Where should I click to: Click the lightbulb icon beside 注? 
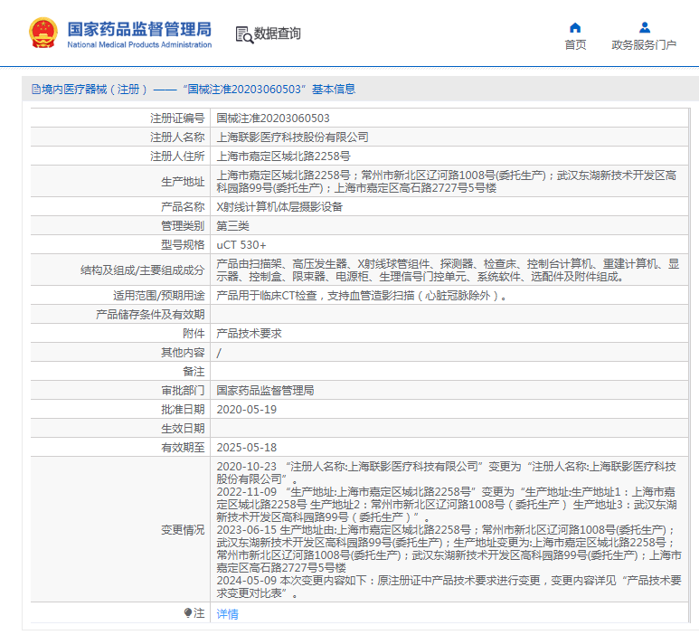188,612
